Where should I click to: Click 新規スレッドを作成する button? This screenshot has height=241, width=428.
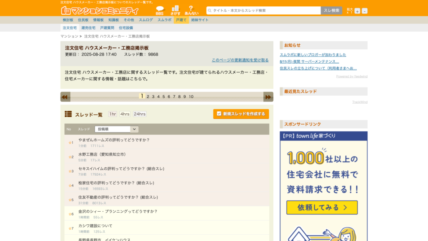point(241,114)
